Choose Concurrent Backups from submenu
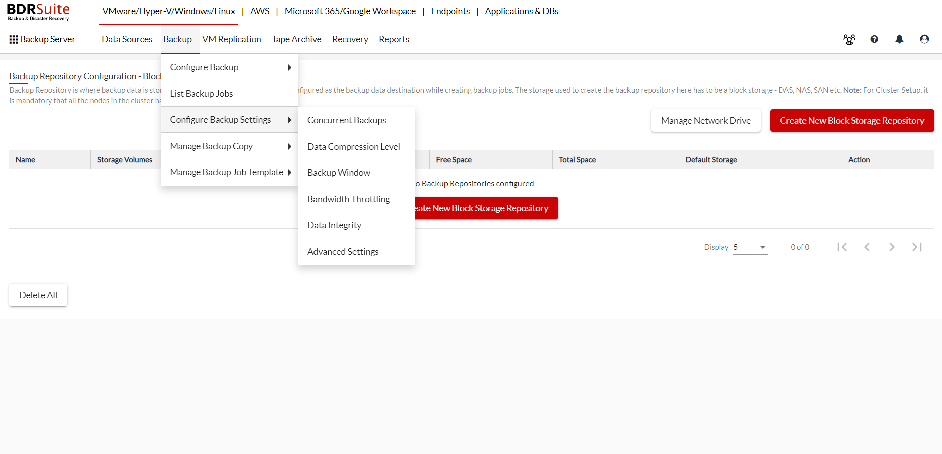Viewport: 942px width, 454px height. click(357, 120)
